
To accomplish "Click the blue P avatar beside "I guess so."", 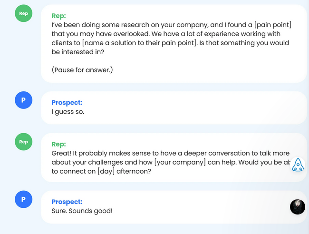I will pyautogui.click(x=23, y=100).
